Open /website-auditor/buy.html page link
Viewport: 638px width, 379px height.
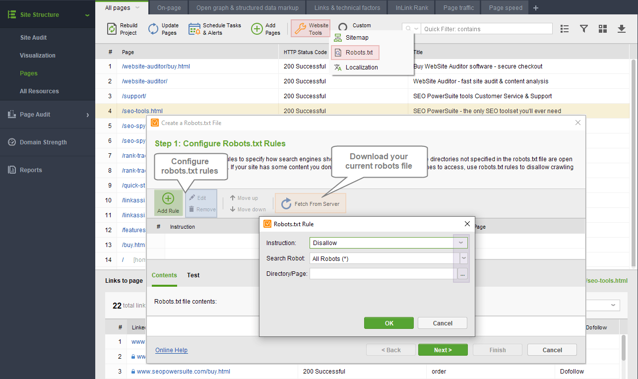pos(156,66)
